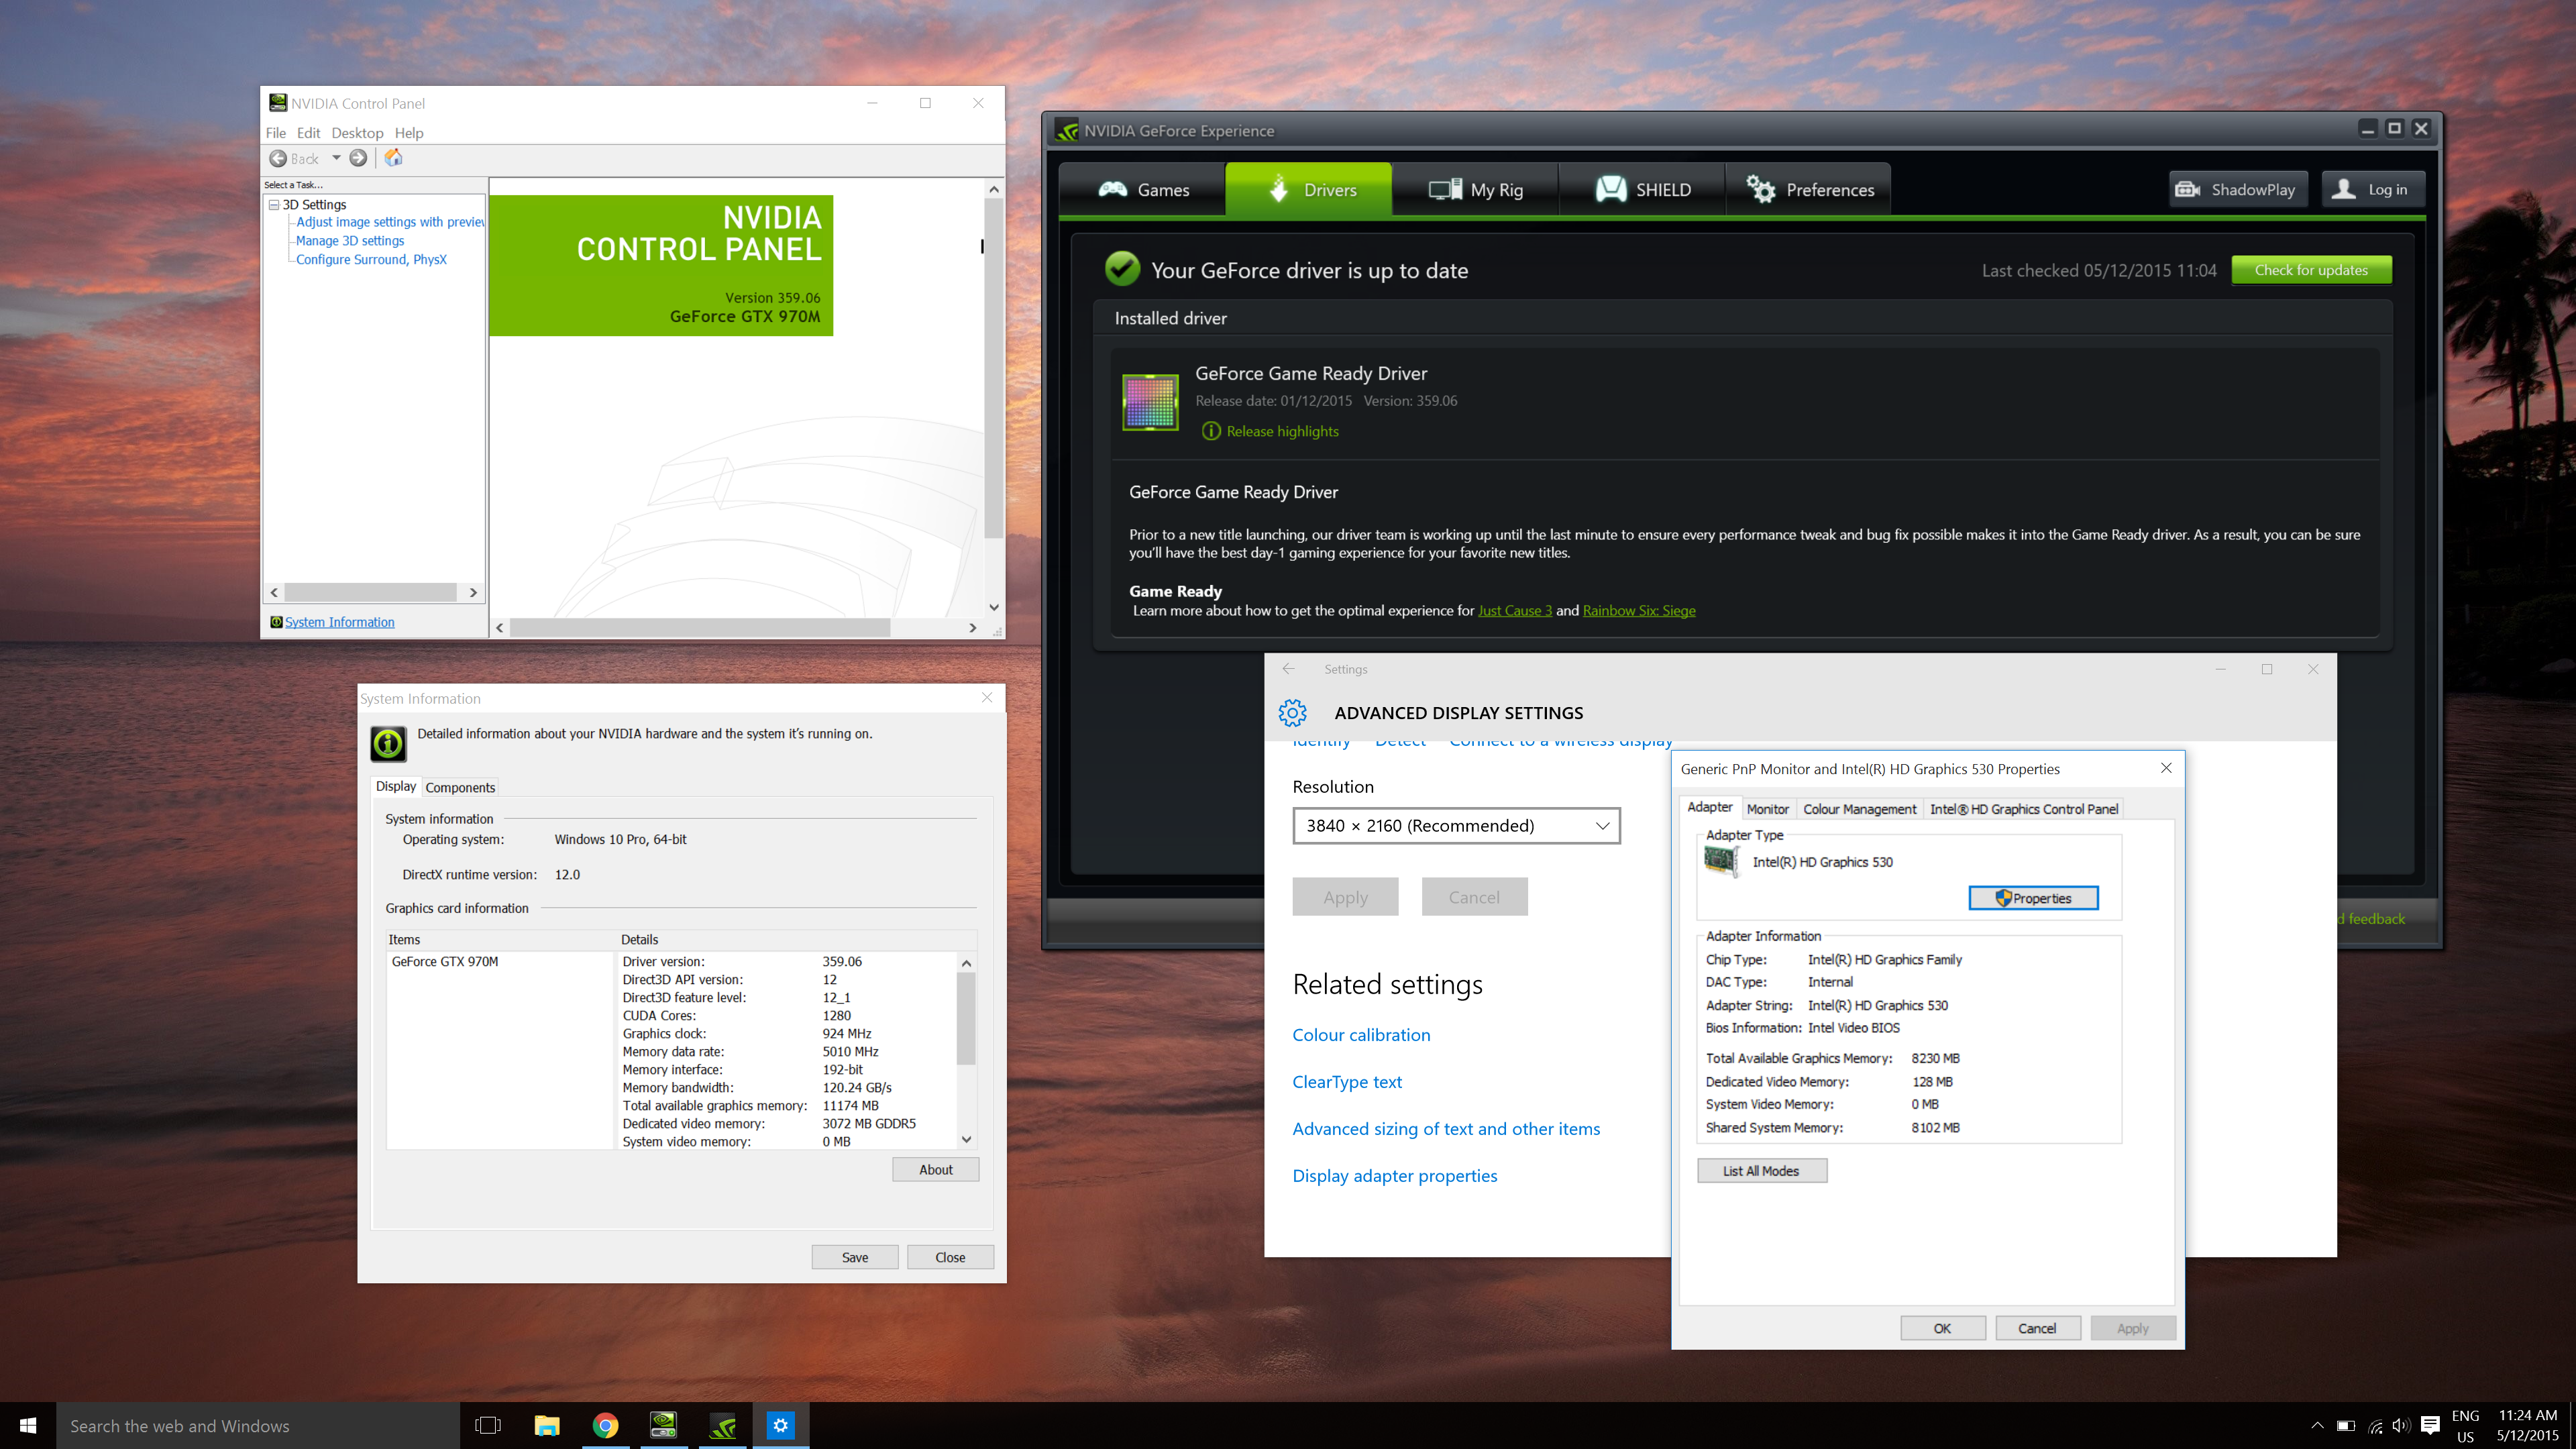The height and width of the screenshot is (1449, 2576).
Task: Open Desktop menu in NVIDIA Control Panel
Action: pos(357,133)
